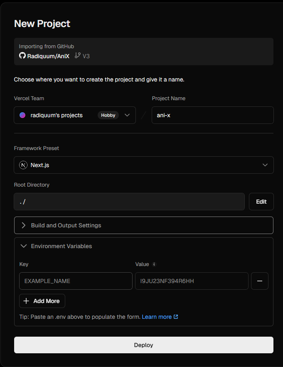Click the Deploy button
283x367 pixels.
tap(144, 345)
